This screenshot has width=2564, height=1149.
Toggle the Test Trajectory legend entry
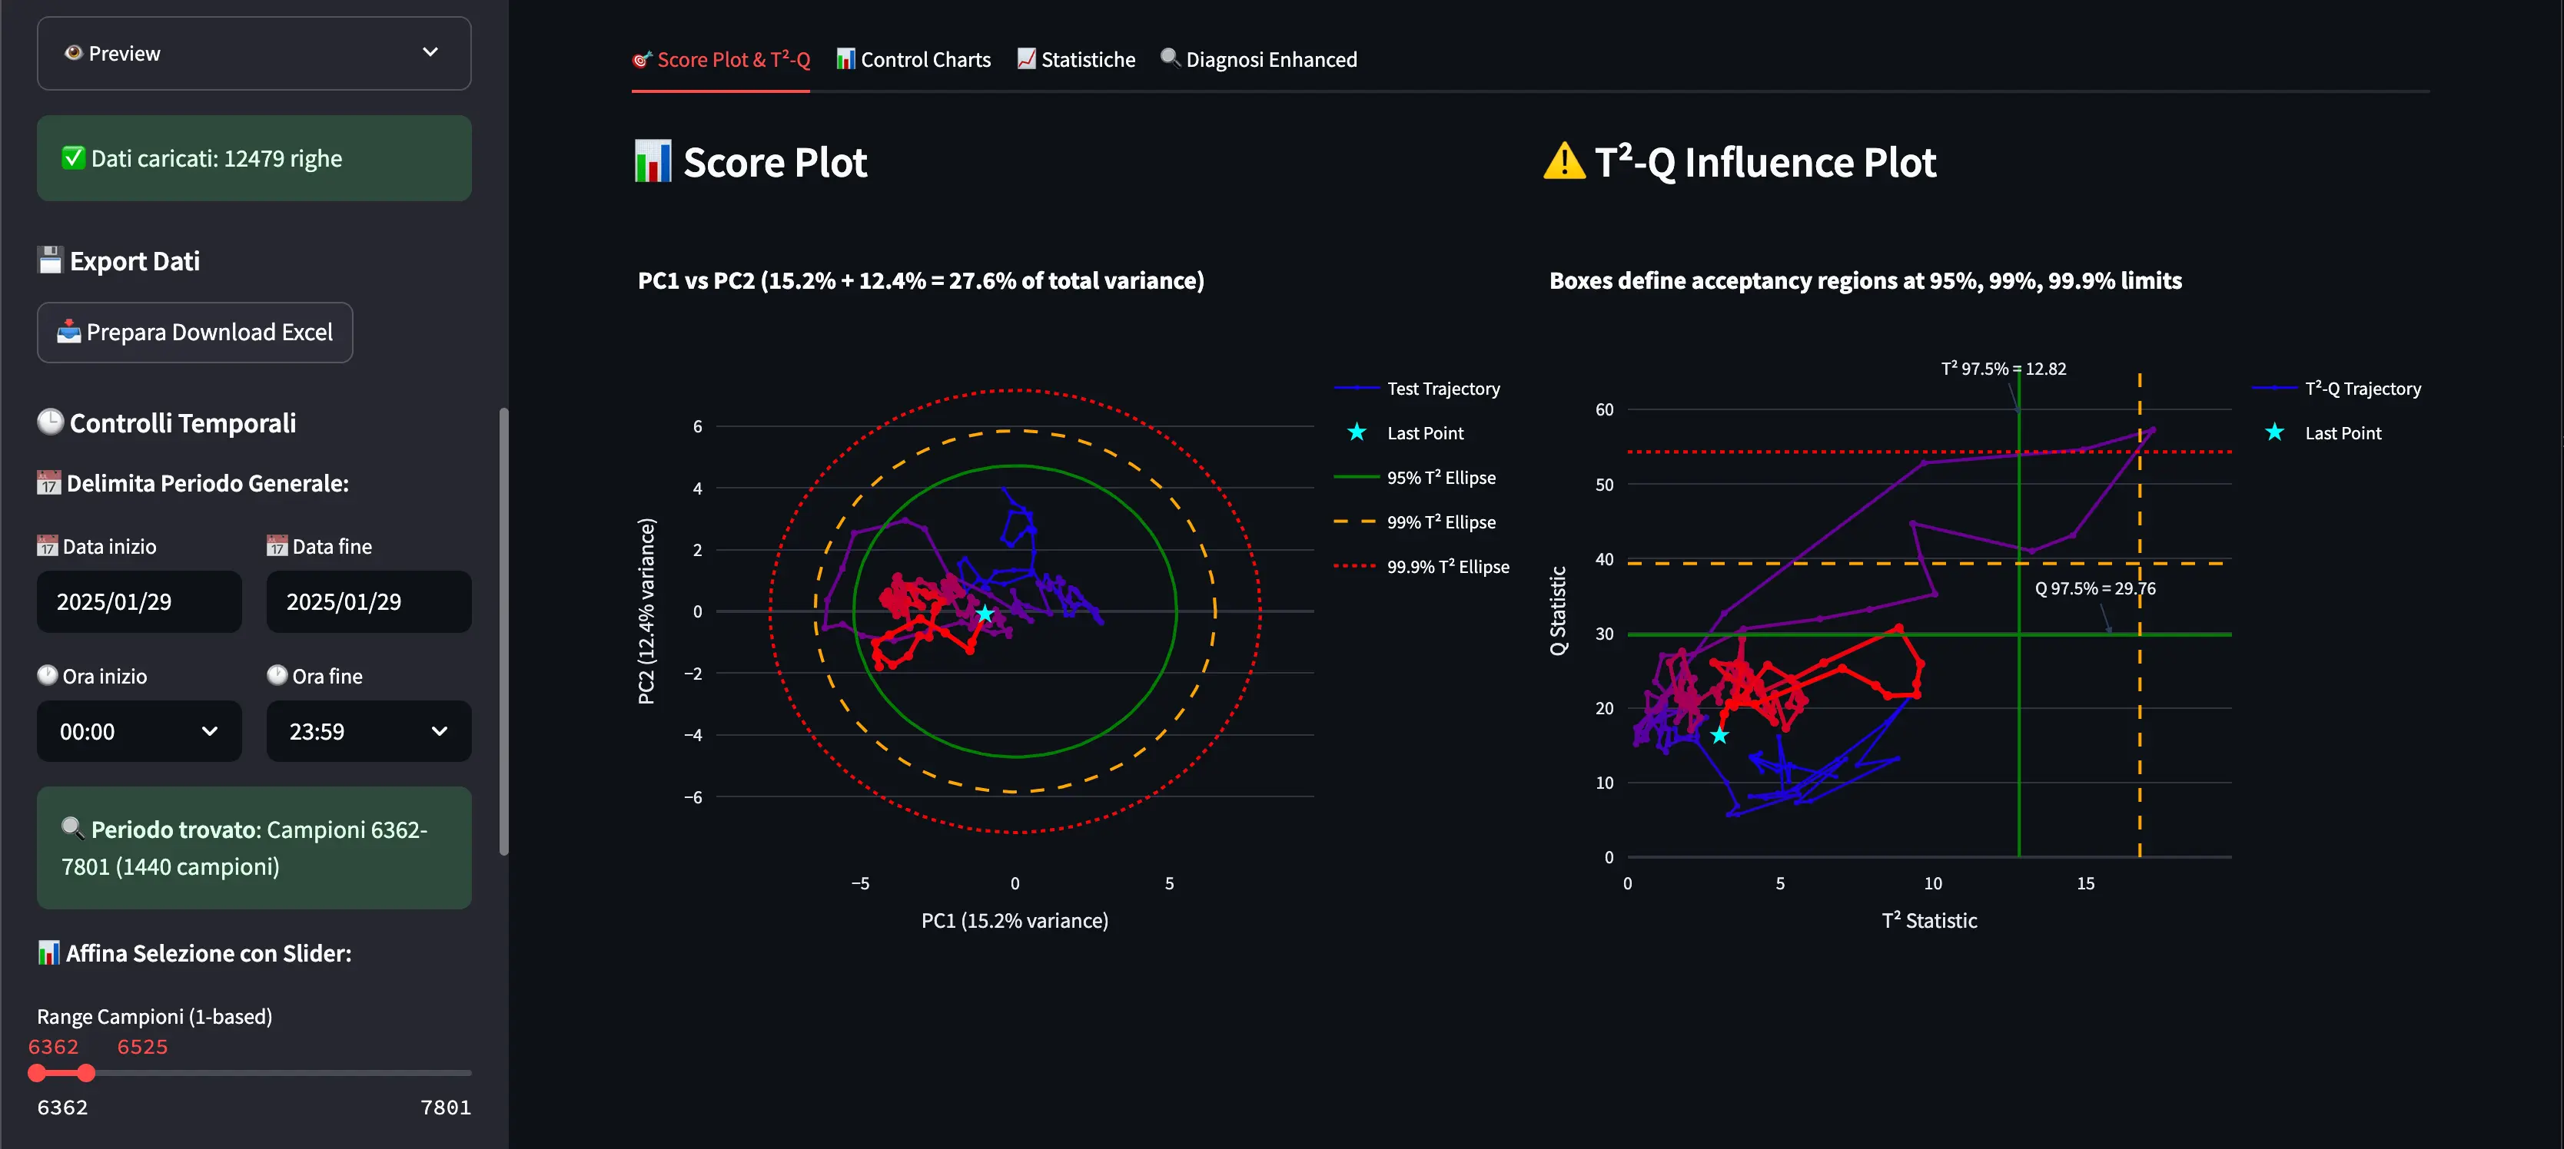pyautogui.click(x=1442, y=388)
